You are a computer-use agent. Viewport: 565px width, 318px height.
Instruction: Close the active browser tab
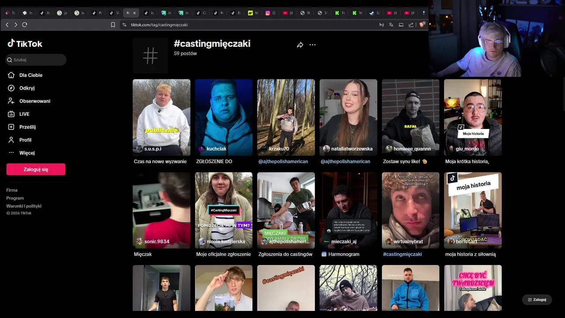[x=135, y=13]
